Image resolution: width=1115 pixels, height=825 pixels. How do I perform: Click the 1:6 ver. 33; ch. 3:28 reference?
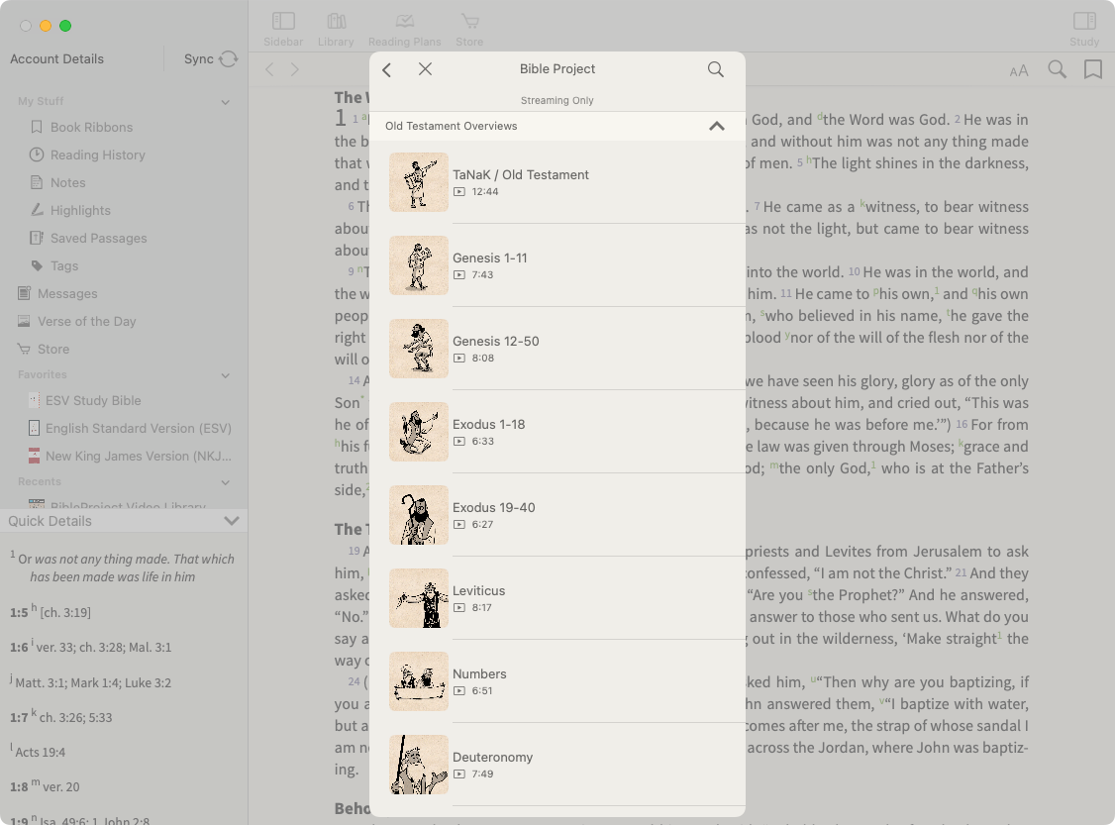90,647
